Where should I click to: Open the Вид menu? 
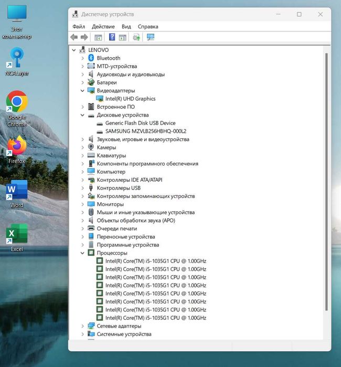pyautogui.click(x=126, y=26)
